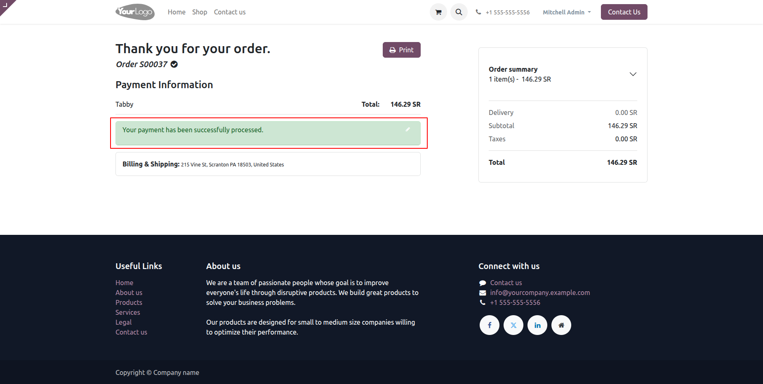Open the shopping cart icon
763x384 pixels.
(438, 12)
